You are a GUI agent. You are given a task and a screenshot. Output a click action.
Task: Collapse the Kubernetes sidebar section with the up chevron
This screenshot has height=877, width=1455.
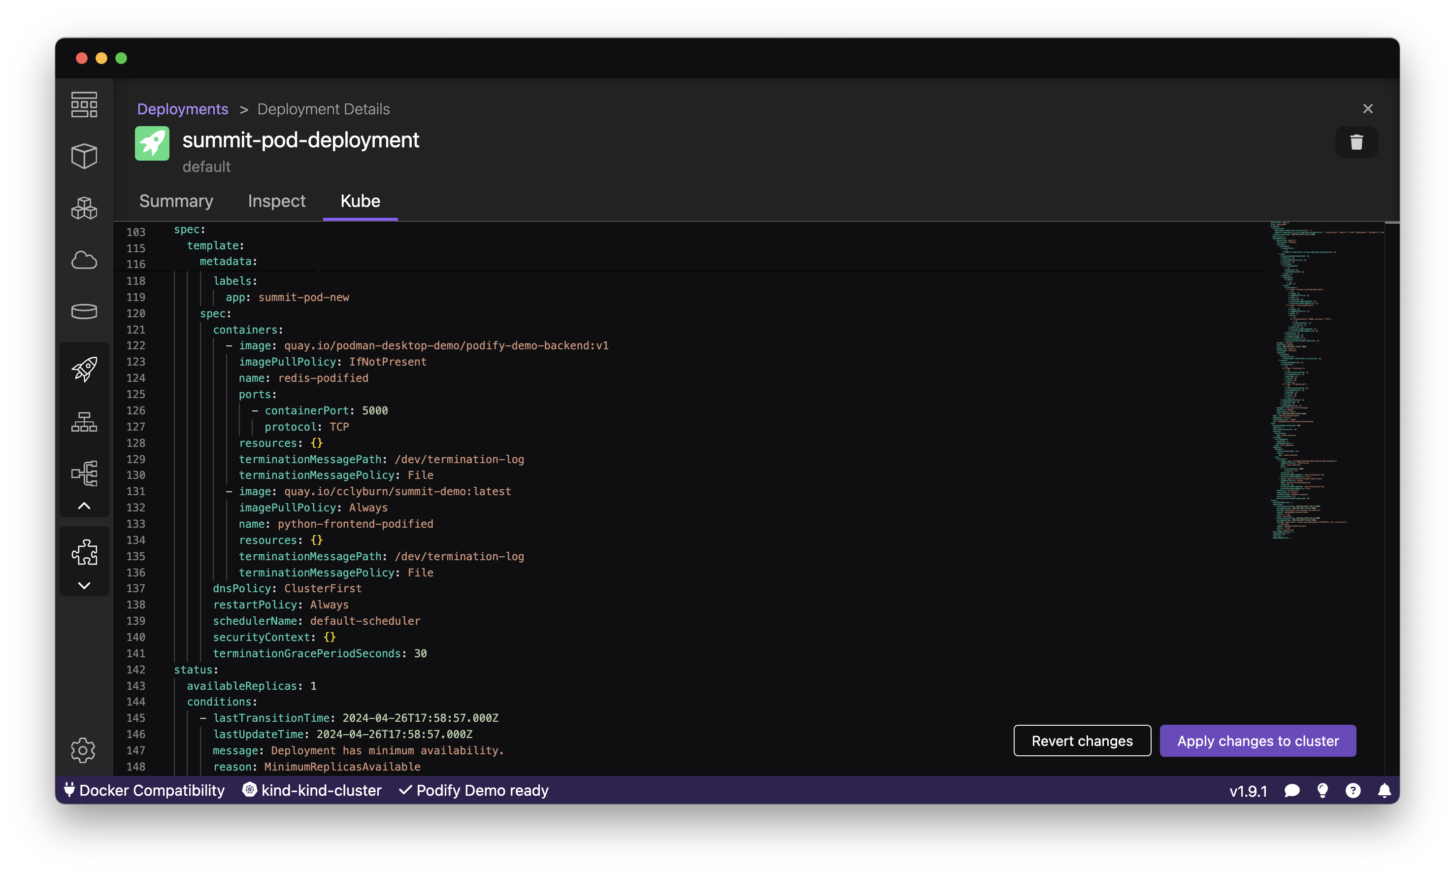click(84, 506)
